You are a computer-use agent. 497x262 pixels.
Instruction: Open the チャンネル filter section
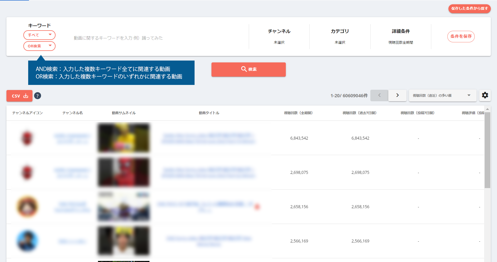(x=279, y=36)
